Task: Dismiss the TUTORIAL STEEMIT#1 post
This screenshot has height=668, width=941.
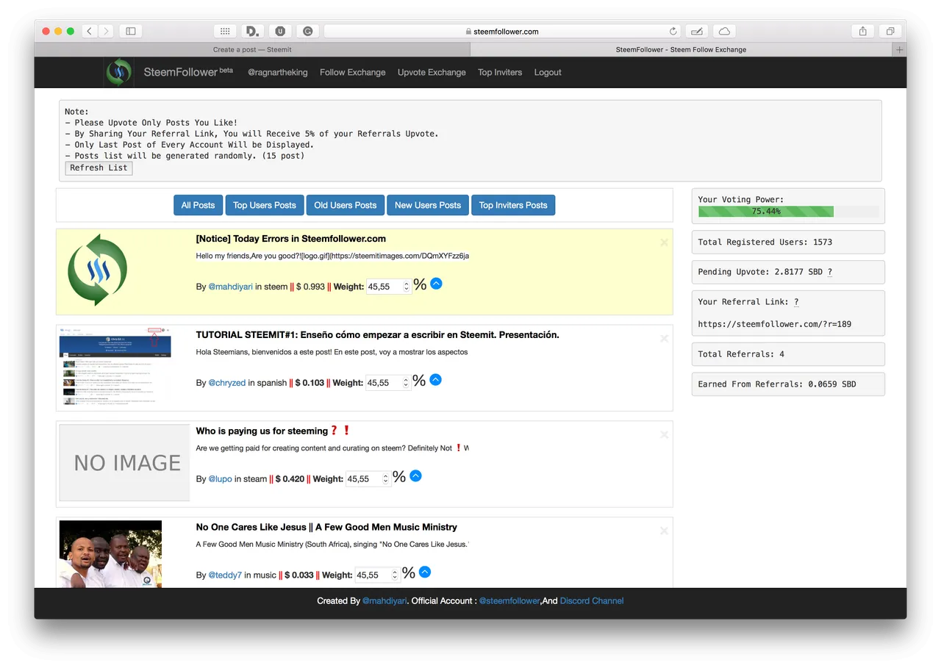Action: coord(664,339)
